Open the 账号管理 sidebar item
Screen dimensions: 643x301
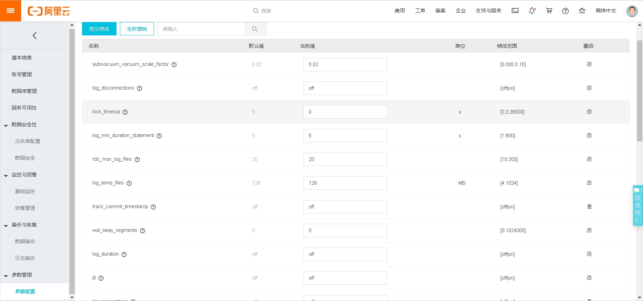tap(22, 74)
